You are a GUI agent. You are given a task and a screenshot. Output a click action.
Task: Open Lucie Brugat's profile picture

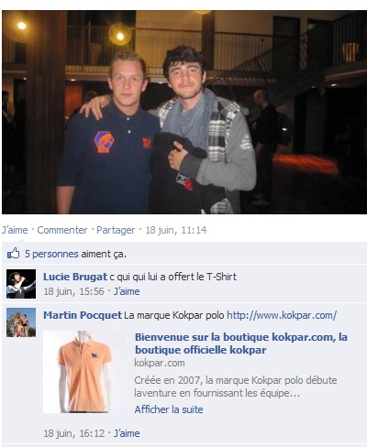tap(21, 284)
